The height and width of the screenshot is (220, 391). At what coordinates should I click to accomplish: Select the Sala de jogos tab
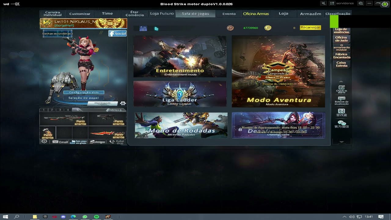pyautogui.click(x=195, y=14)
